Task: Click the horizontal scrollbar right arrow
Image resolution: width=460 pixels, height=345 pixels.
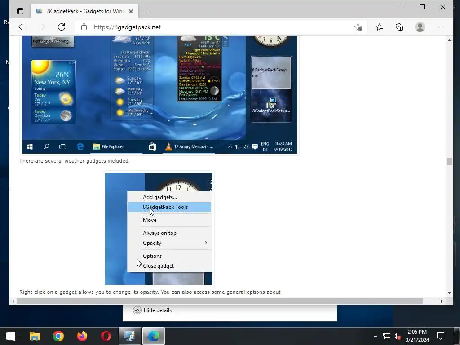Action: point(442,301)
